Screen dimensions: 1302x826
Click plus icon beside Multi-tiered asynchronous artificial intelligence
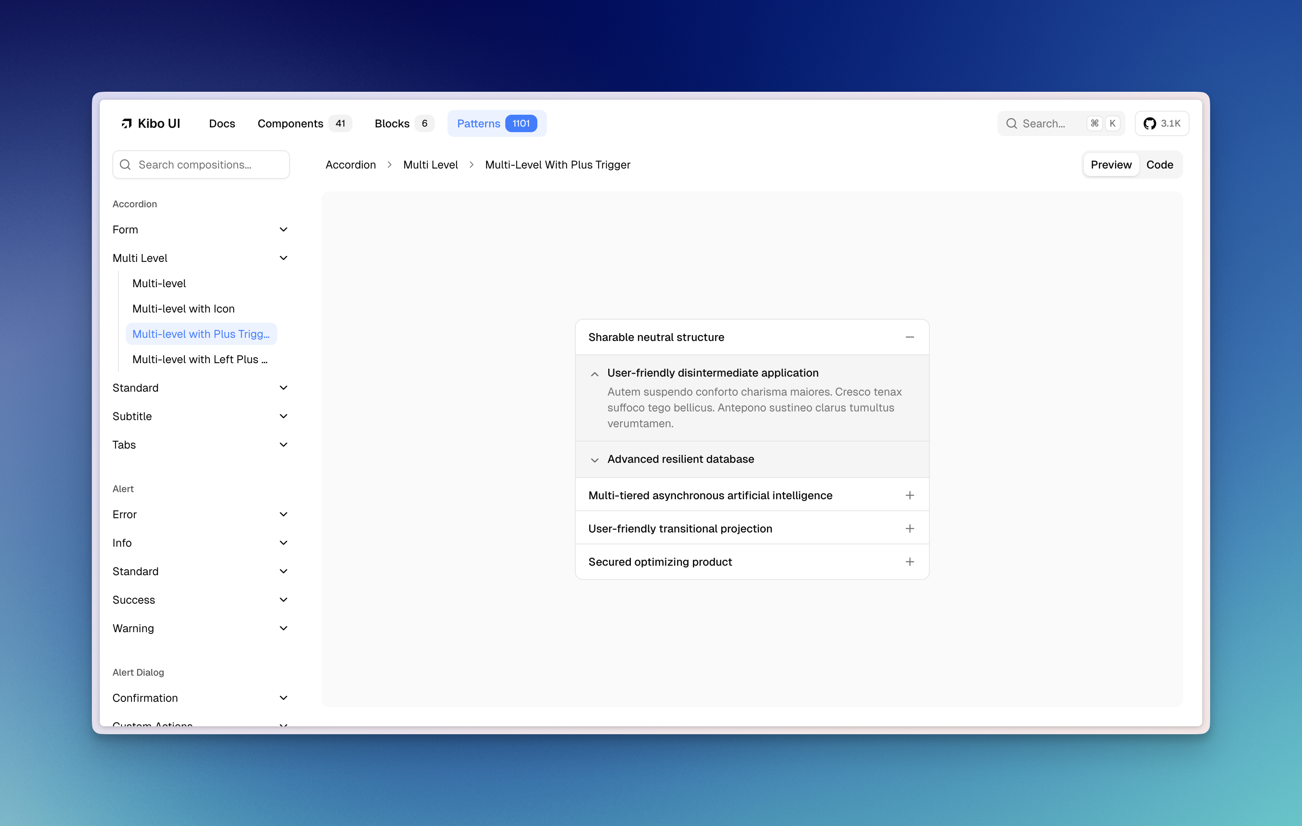click(910, 495)
